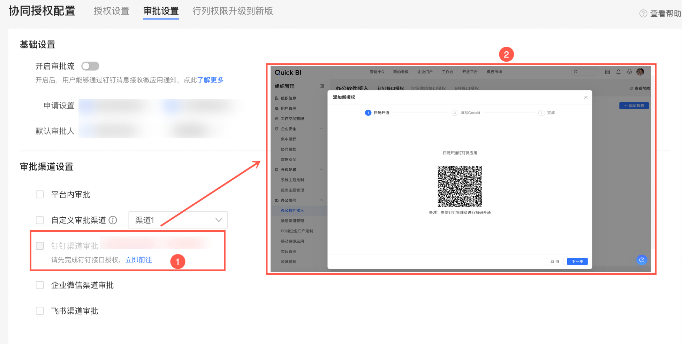The height and width of the screenshot is (344, 682).
Task: Click the Quick BI search box
Action: (584, 72)
